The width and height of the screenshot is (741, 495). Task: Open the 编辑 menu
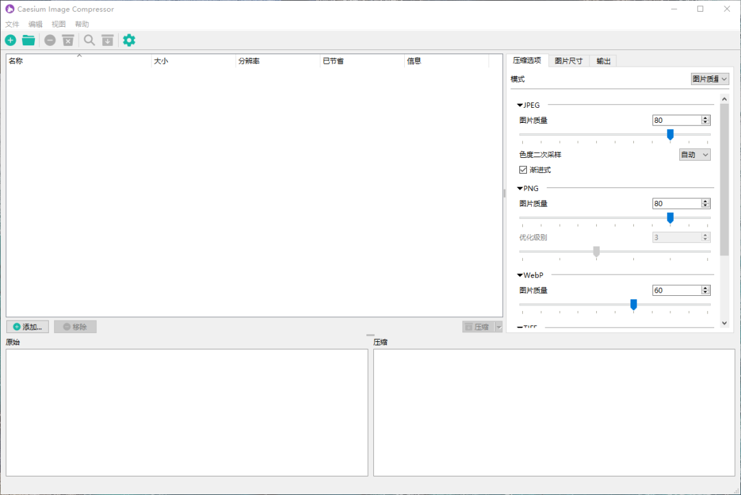click(x=36, y=24)
